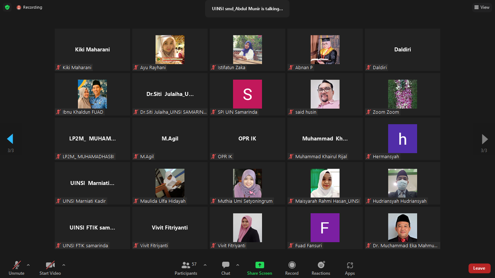Expand the arrow next to Participants
Screen dimensions: 495x278
coord(205,265)
